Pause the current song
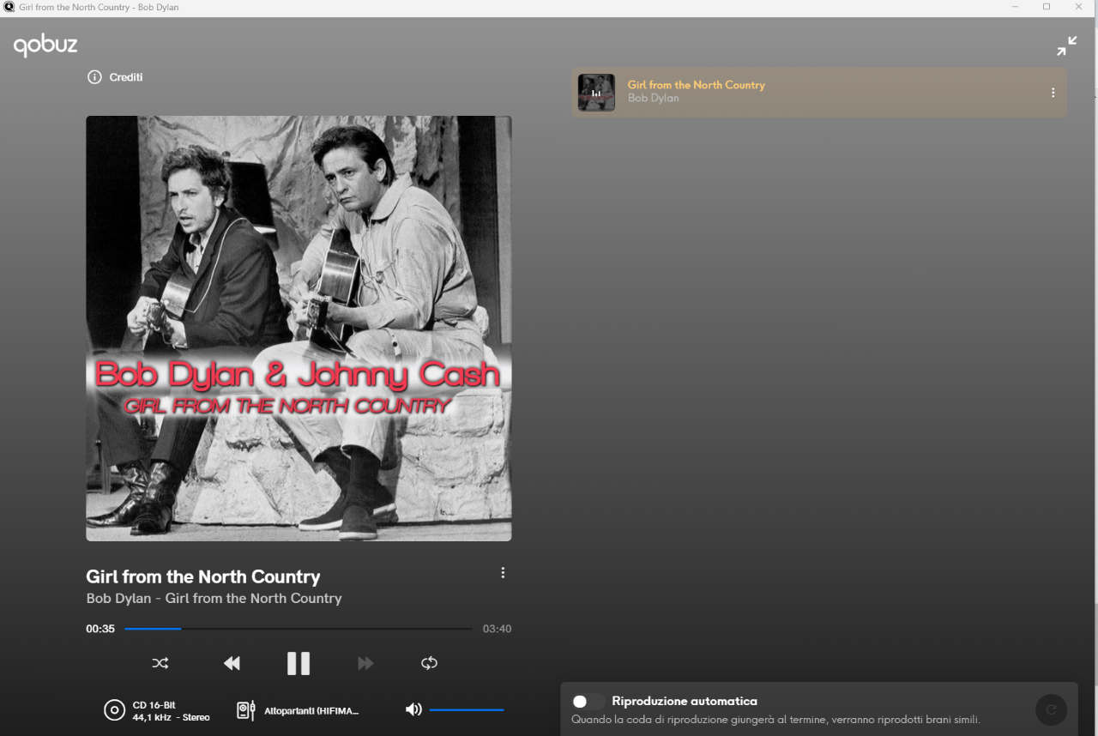Image resolution: width=1098 pixels, height=736 pixels. point(299,663)
